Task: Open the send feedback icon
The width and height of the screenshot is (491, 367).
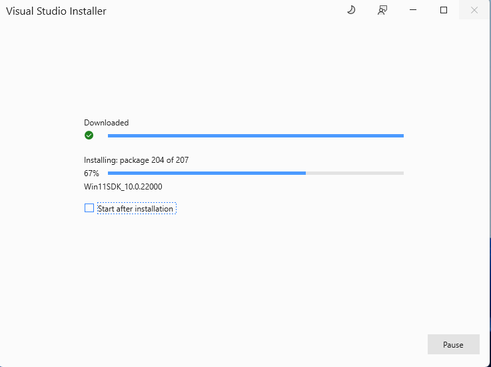Action: click(x=382, y=11)
